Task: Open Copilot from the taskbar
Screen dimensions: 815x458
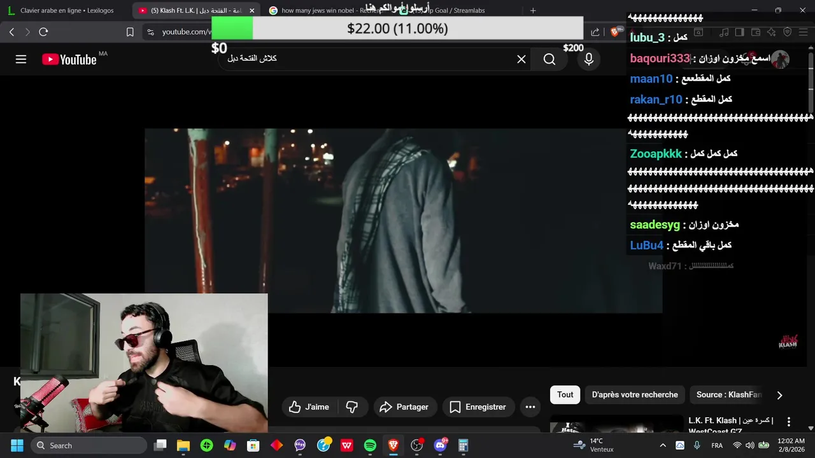Action: point(230,445)
